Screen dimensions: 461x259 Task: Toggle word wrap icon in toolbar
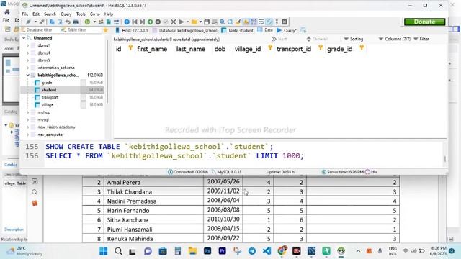coord(261,22)
